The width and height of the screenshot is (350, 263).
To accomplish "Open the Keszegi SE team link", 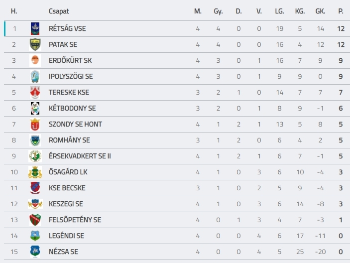I will (x=66, y=204).
